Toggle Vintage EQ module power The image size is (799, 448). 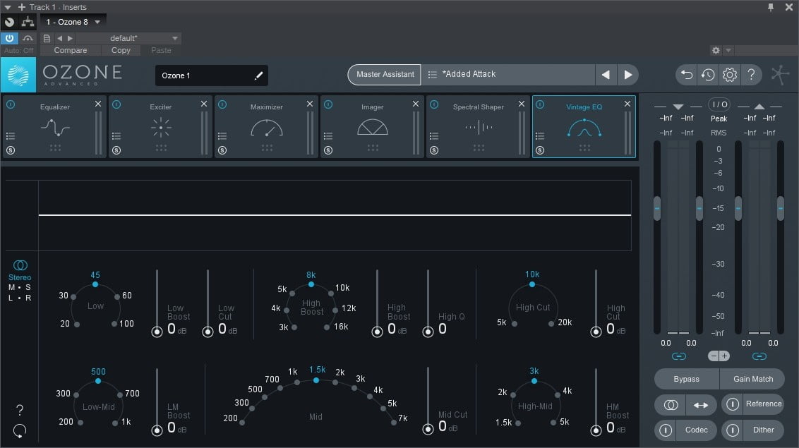[540, 104]
